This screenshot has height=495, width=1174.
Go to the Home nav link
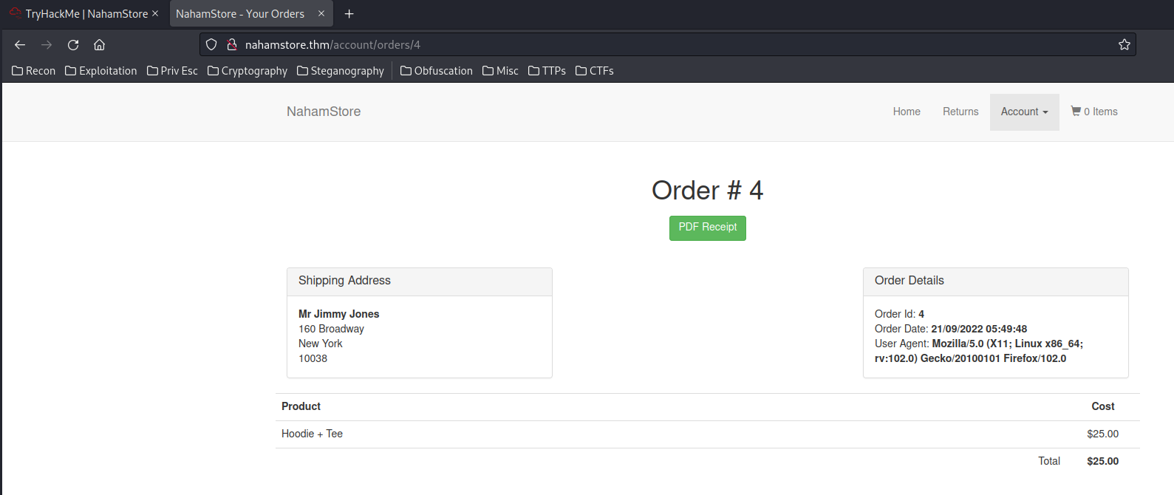907,112
